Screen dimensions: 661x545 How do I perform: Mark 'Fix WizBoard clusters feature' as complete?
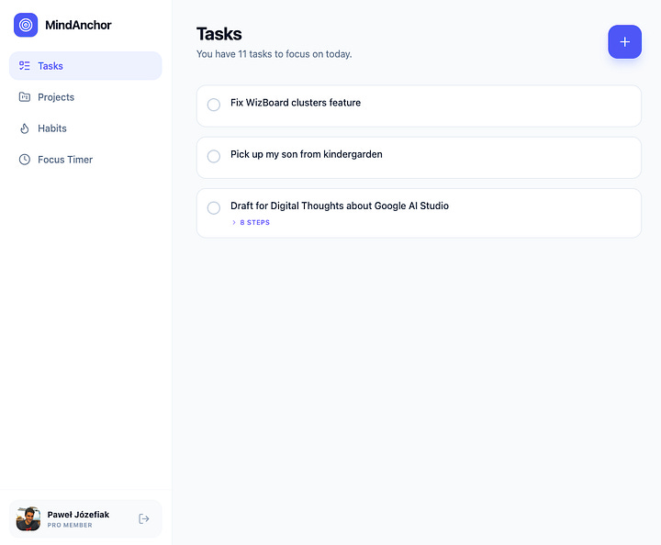click(x=214, y=105)
